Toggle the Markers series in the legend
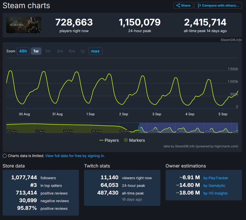 coord(134,140)
